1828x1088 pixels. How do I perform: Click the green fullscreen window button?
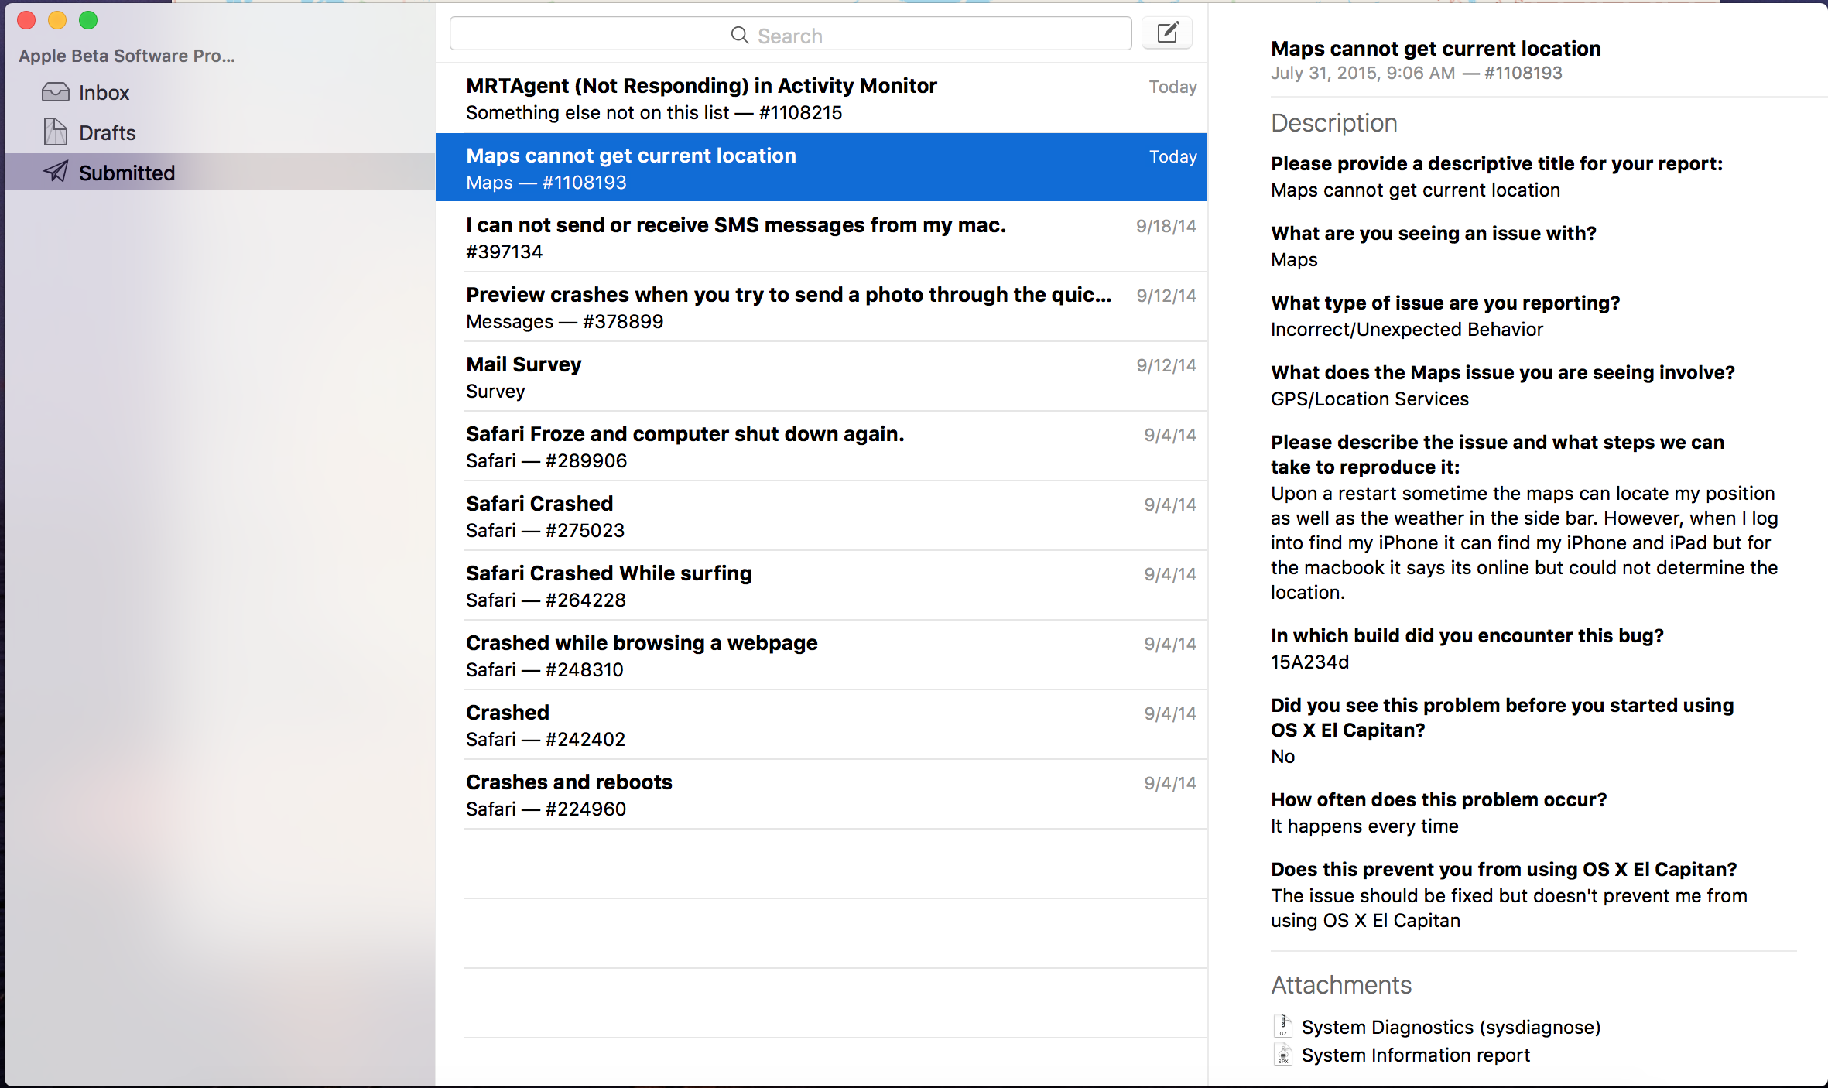tap(88, 20)
